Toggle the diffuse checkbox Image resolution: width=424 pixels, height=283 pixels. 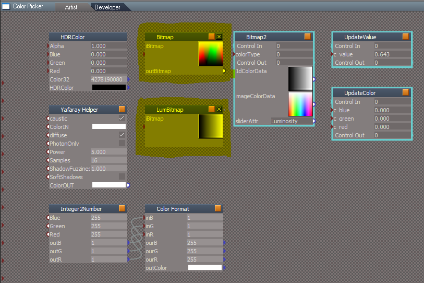click(122, 135)
